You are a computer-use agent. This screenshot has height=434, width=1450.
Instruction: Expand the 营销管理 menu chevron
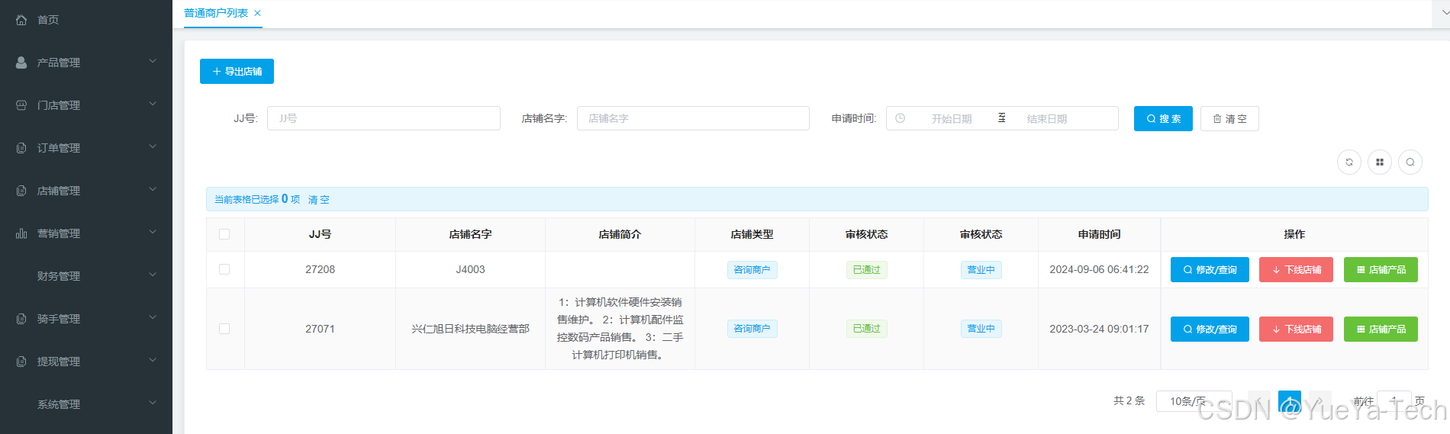(153, 232)
